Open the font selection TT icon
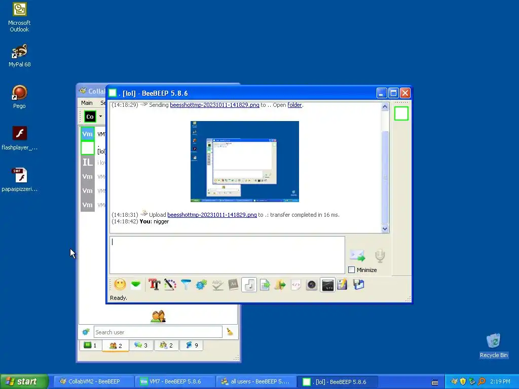Viewport: 519px width, 389px height. point(154,285)
